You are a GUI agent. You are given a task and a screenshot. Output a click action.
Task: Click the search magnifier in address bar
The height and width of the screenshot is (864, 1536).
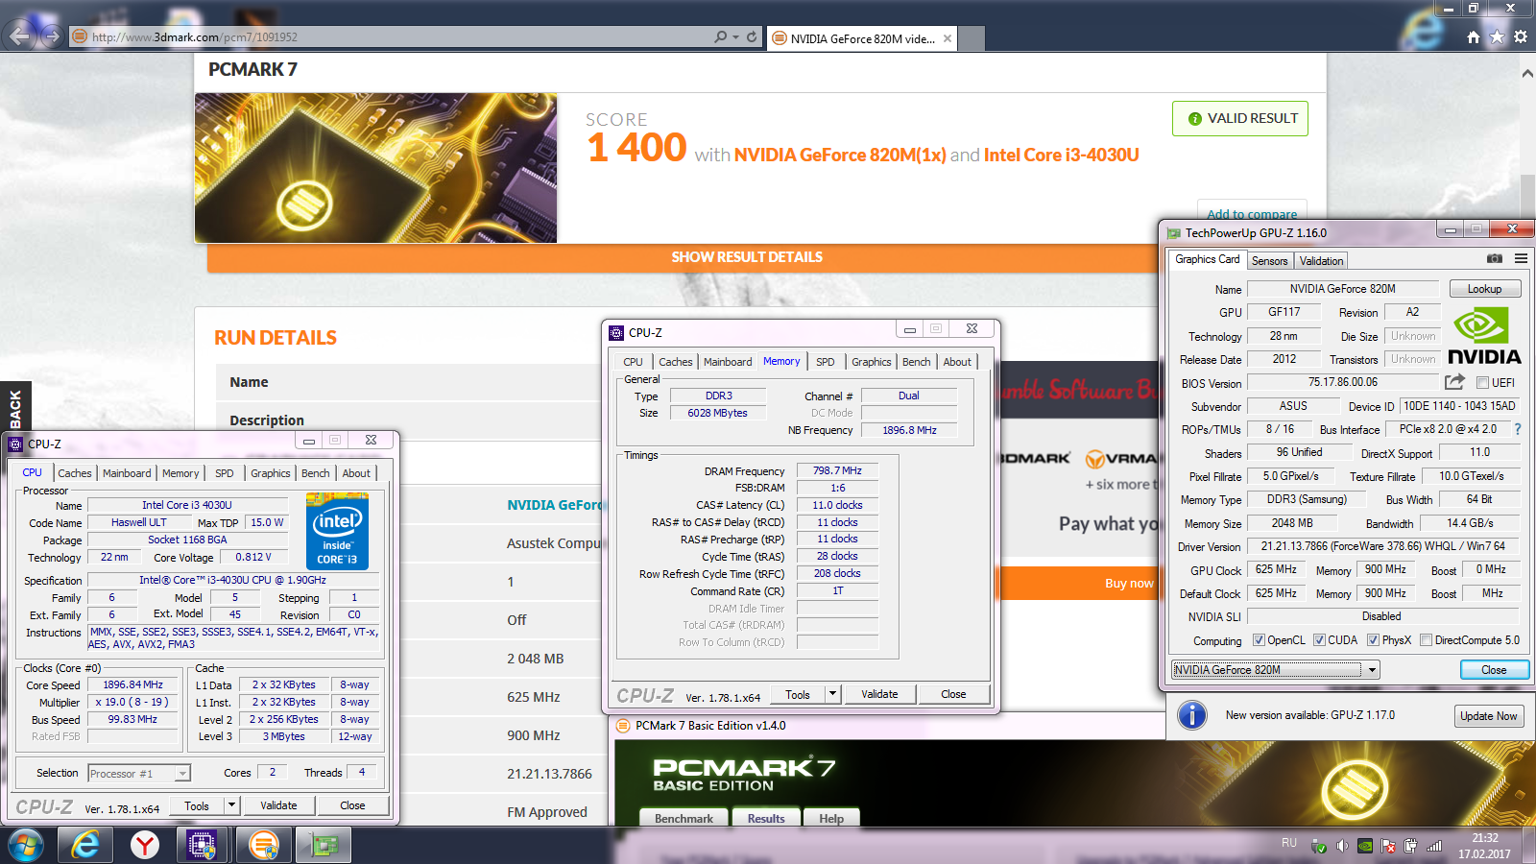click(x=720, y=37)
